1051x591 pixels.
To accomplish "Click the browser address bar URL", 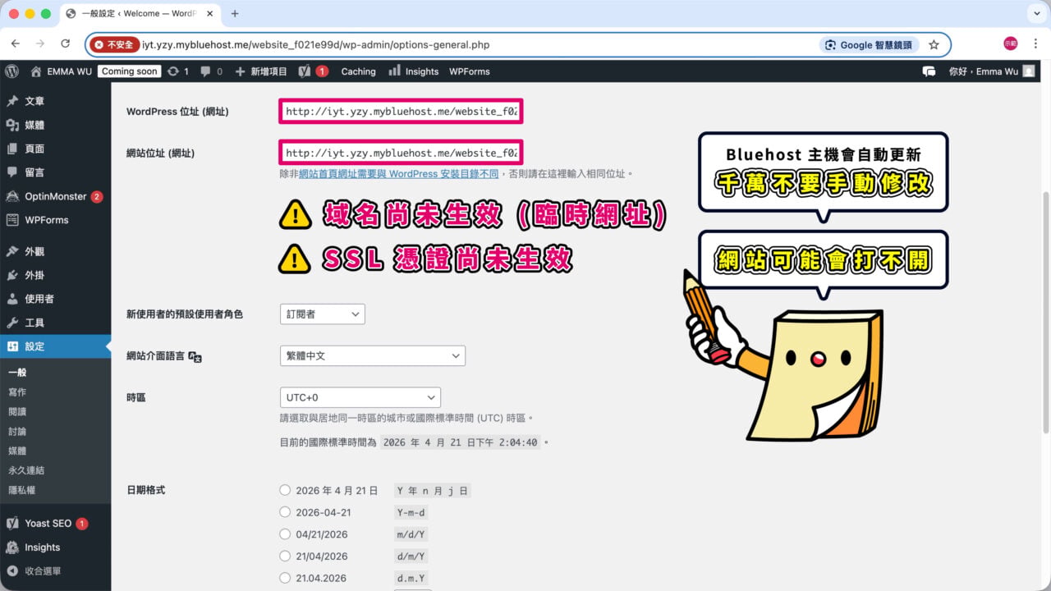I will coord(316,44).
